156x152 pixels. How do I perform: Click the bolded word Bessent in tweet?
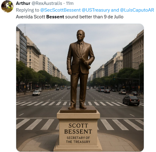55,17
